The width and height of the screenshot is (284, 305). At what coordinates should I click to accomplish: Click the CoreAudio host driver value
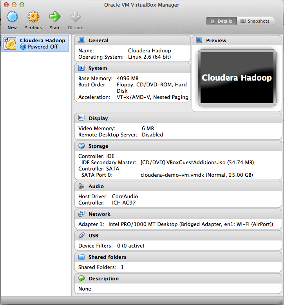125,196
